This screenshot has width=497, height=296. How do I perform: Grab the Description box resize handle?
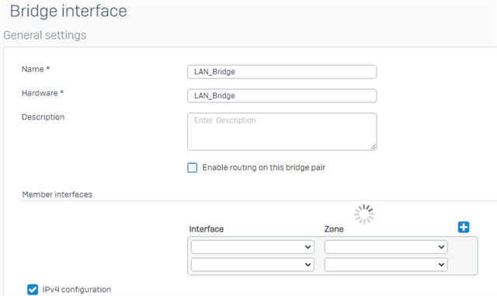click(x=374, y=146)
